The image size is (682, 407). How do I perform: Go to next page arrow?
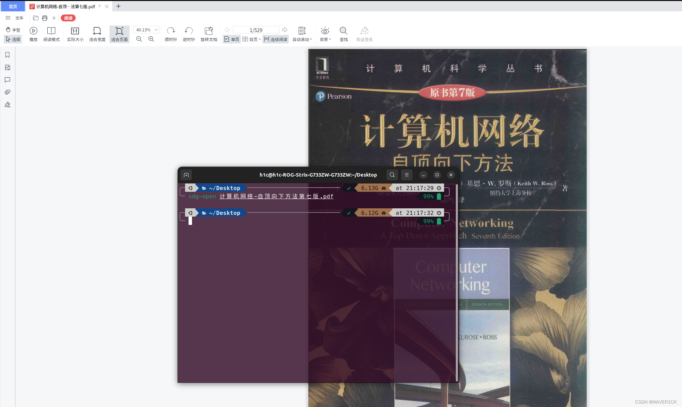point(285,30)
